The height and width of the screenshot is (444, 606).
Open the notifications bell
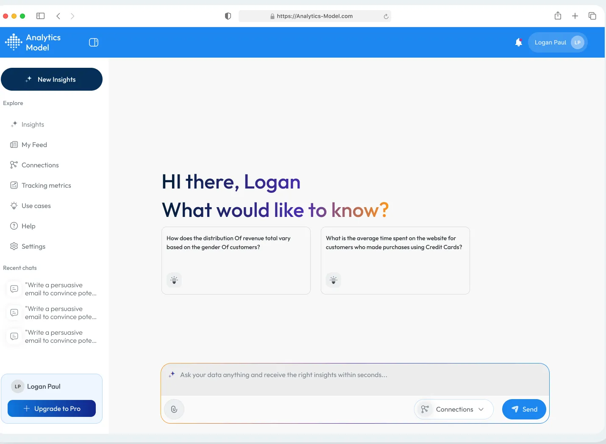(519, 42)
